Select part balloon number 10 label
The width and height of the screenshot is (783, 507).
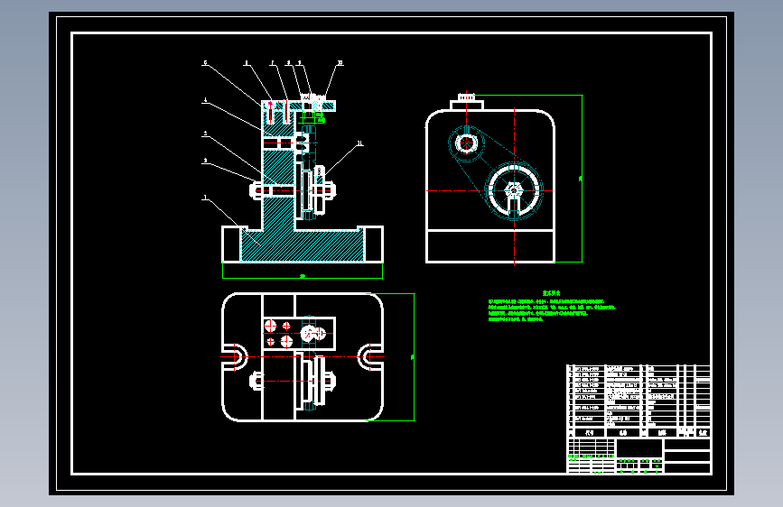(x=340, y=63)
